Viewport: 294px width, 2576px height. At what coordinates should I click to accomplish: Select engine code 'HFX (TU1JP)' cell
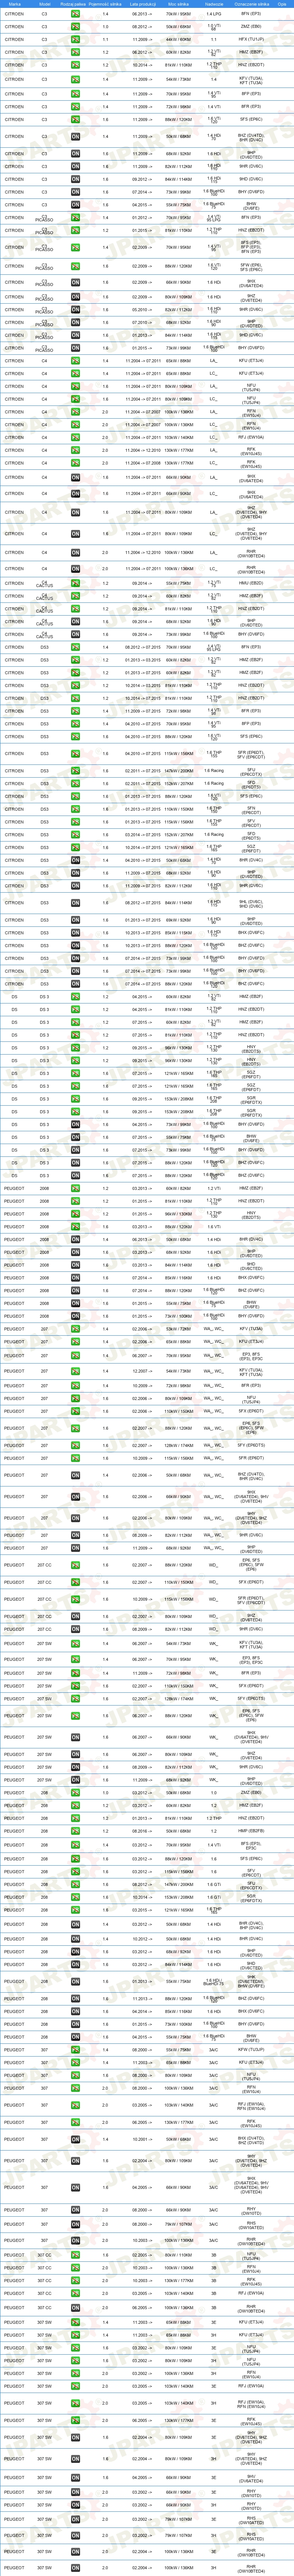[x=252, y=39]
